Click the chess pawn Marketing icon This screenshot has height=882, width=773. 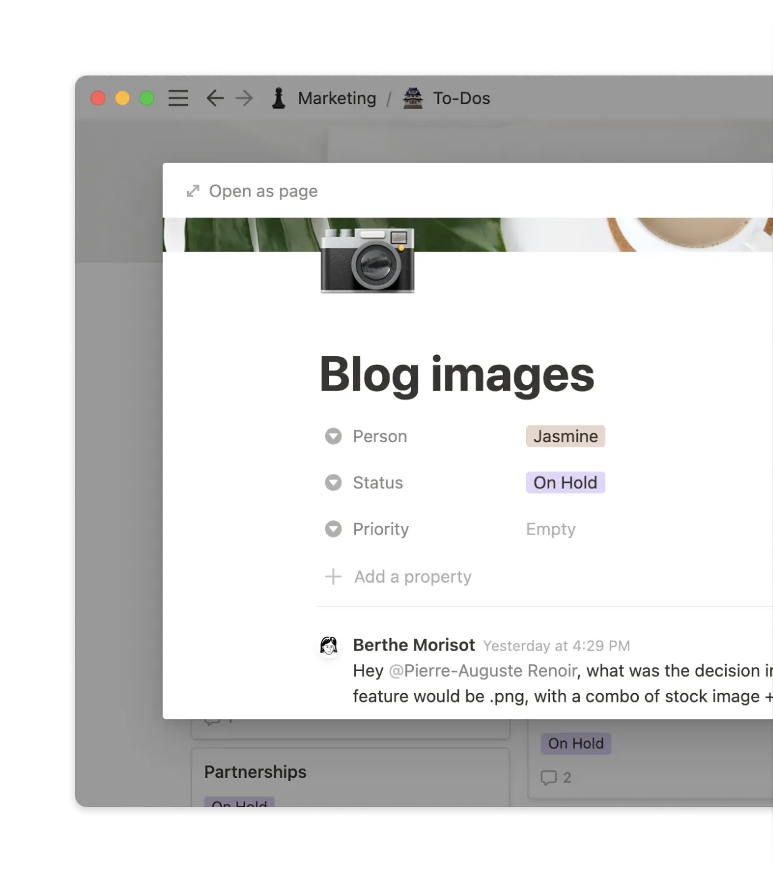coord(279,98)
